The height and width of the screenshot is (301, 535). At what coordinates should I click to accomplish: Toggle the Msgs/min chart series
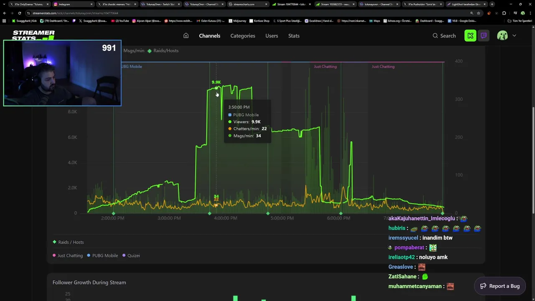tap(134, 51)
